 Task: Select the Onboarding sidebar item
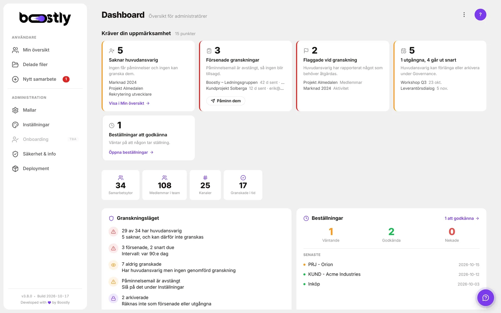tap(45, 139)
